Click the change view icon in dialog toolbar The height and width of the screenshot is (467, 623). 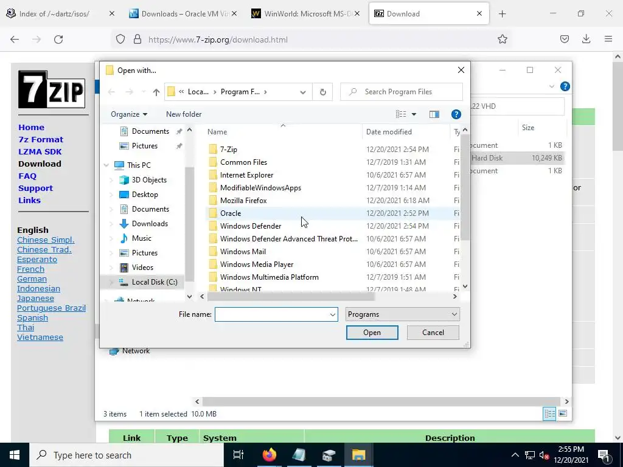coord(401,114)
